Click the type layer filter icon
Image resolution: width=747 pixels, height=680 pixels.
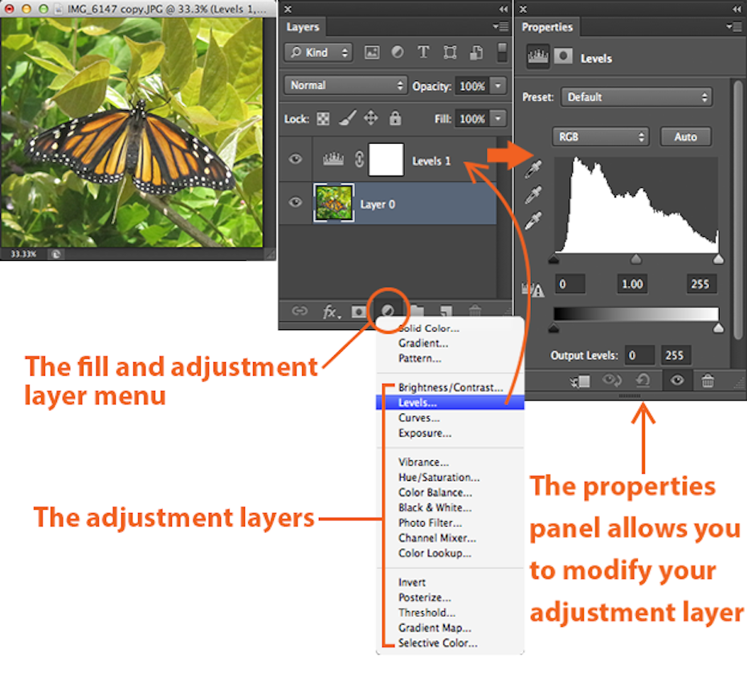423,53
